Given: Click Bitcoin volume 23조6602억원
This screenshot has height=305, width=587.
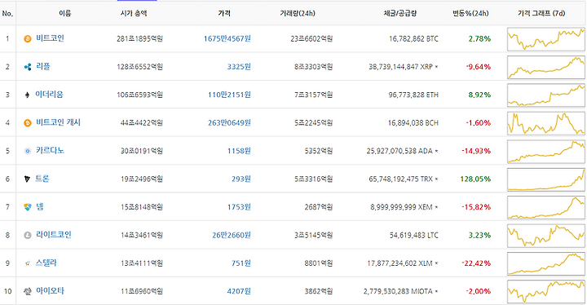Looking at the screenshot, I should pos(311,38).
